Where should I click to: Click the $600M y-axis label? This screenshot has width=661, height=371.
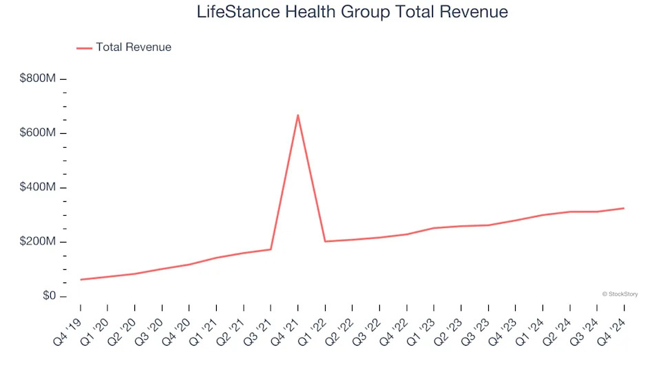pyautogui.click(x=37, y=133)
